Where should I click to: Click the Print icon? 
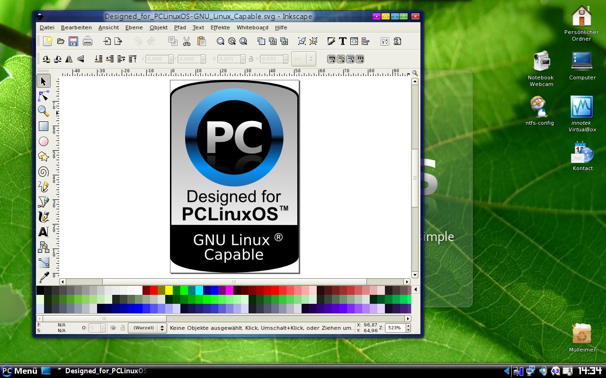coord(87,41)
